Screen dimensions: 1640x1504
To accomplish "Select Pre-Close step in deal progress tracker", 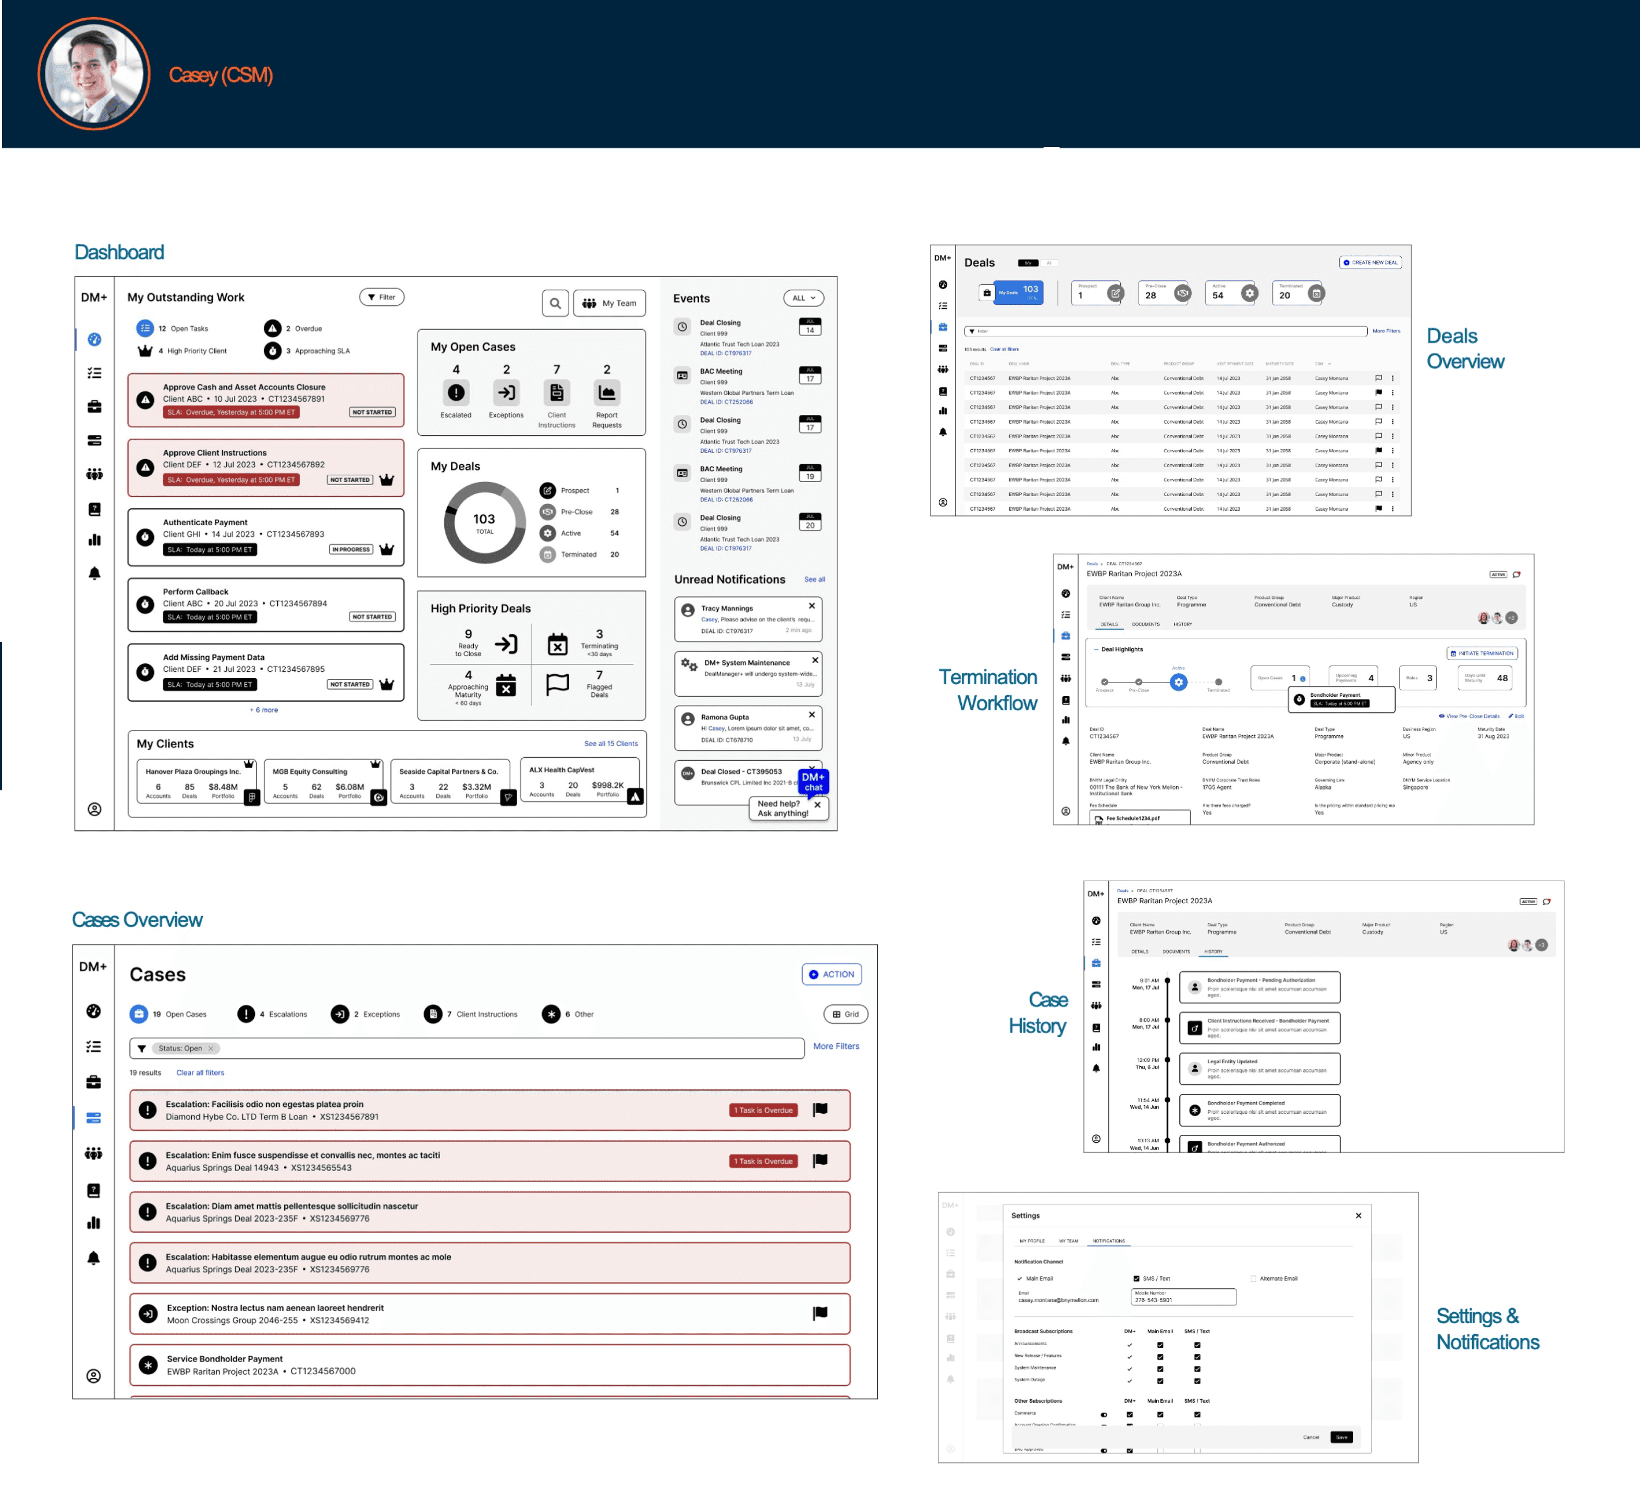I will click(x=1139, y=682).
